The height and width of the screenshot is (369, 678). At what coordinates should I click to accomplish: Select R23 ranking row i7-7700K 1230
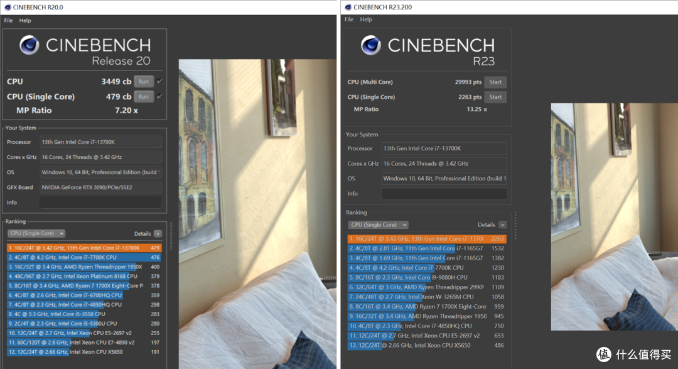pos(427,268)
